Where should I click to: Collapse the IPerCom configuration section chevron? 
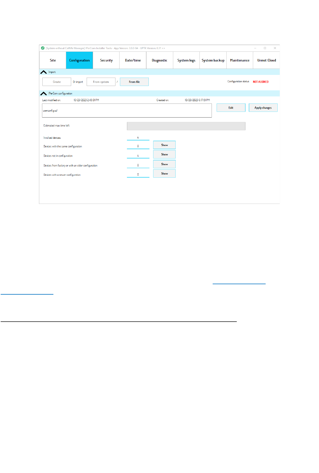[44, 93]
